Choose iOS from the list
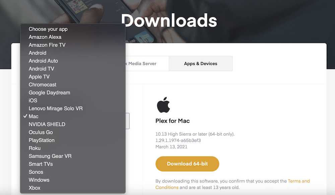The width and height of the screenshot is (335, 195). pos(73,100)
